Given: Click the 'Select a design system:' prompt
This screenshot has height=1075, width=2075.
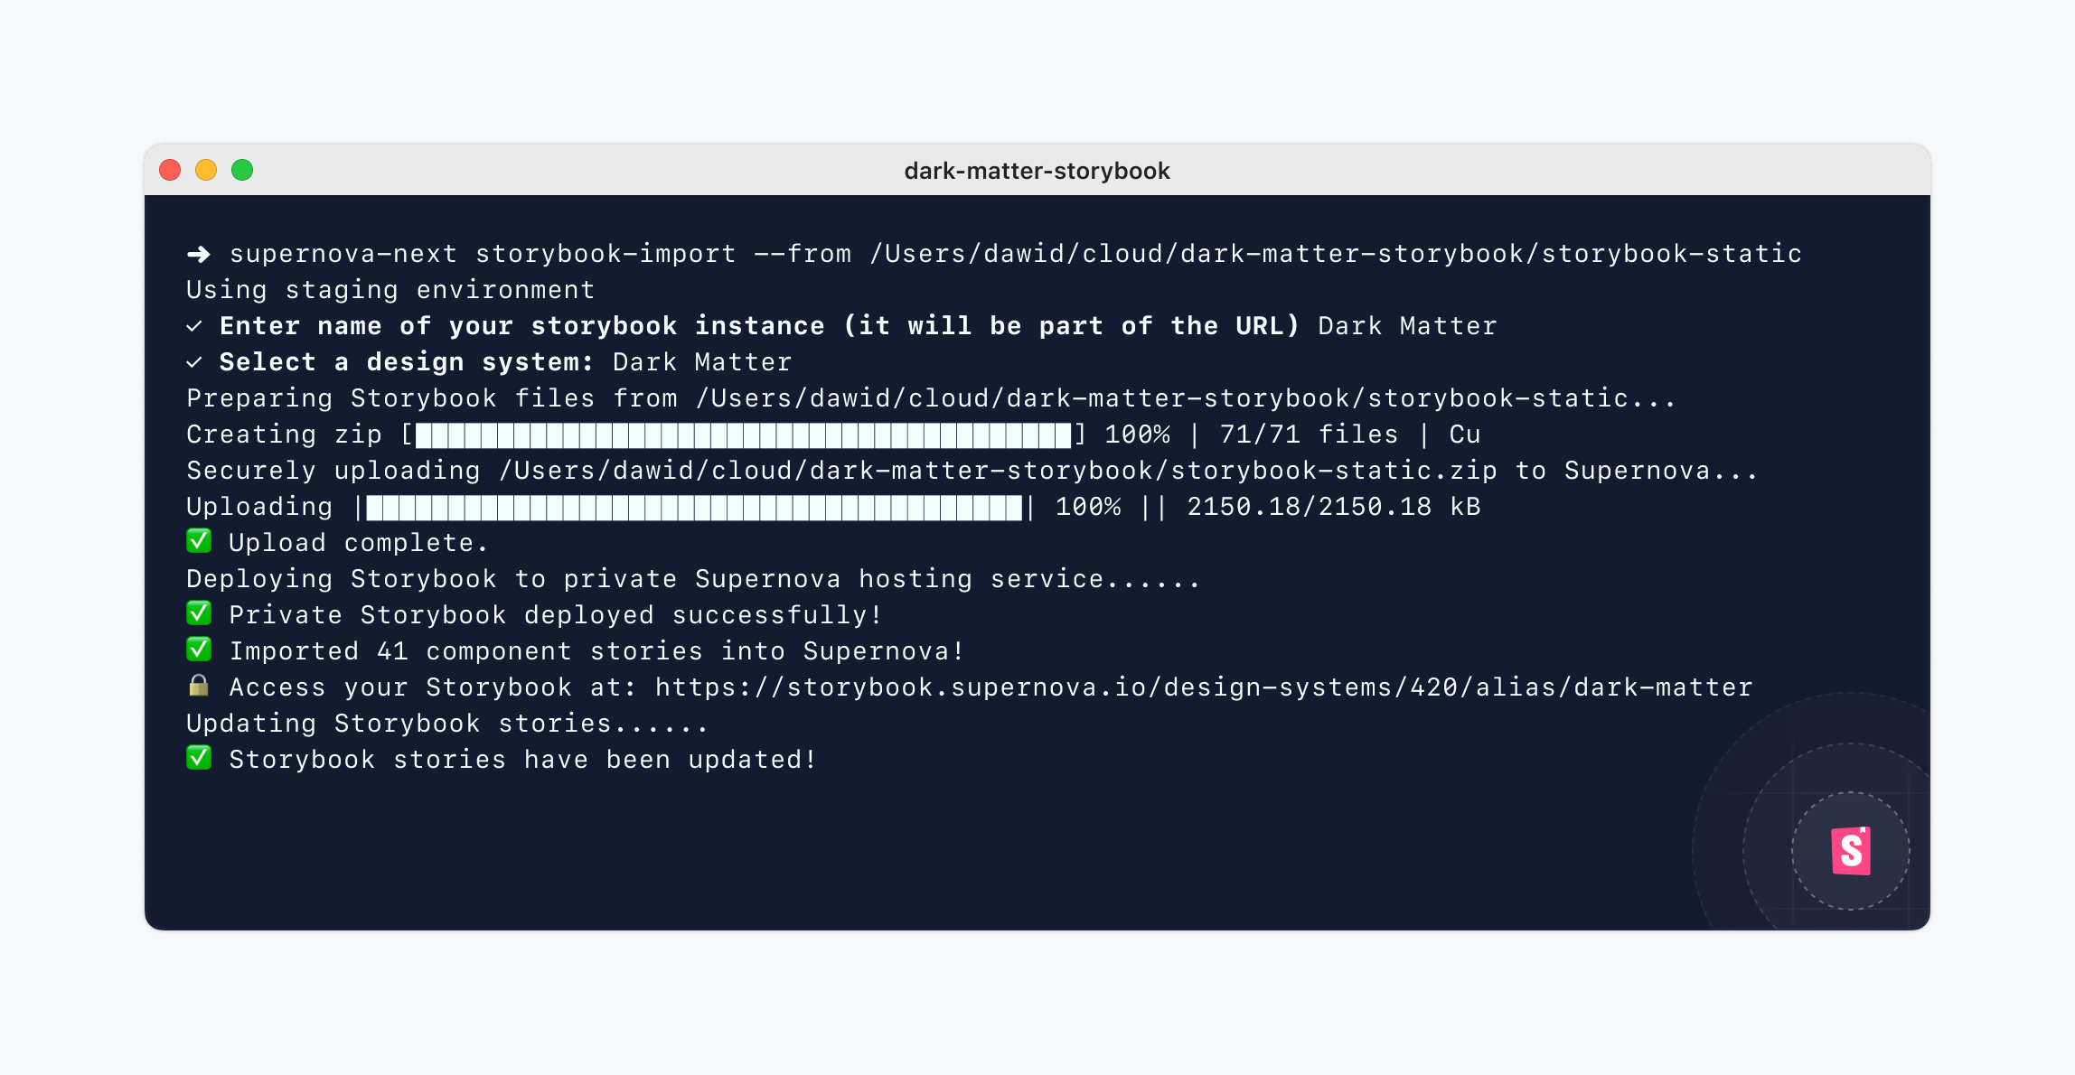Looking at the screenshot, I should tap(407, 362).
